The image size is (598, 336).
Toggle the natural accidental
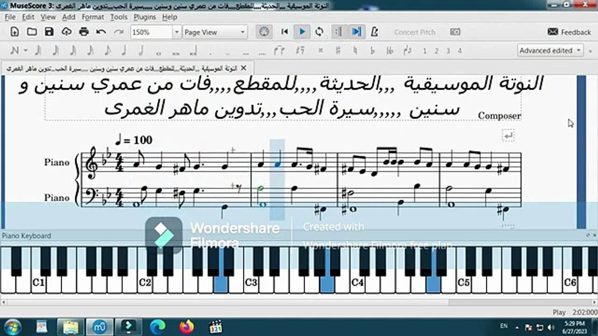pos(355,50)
